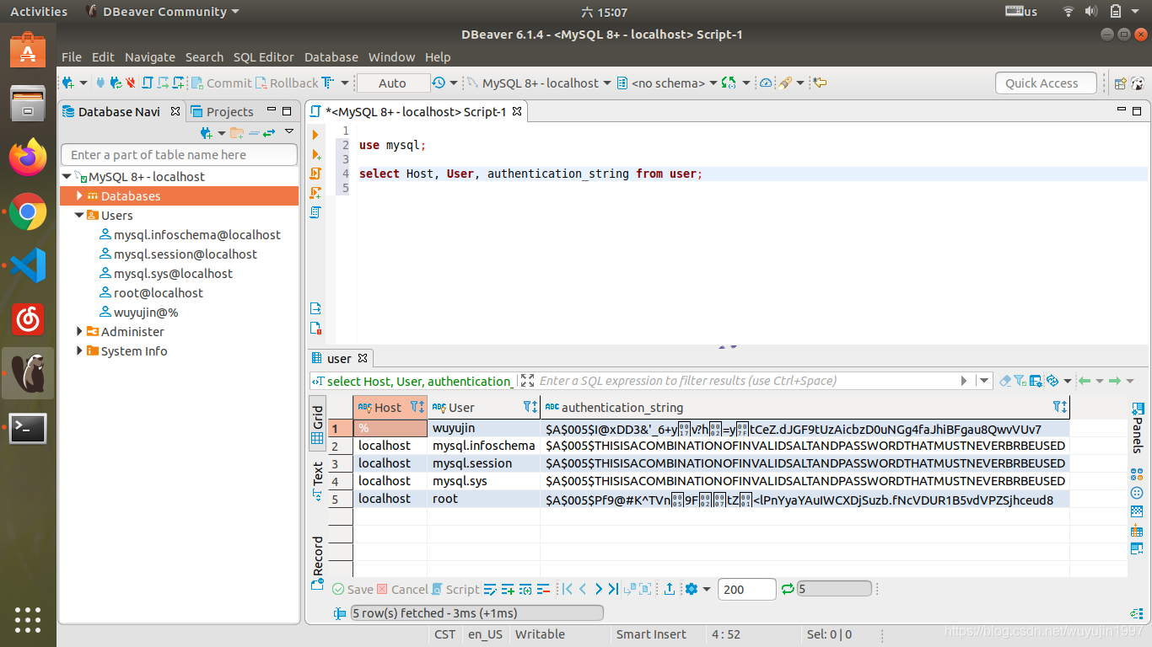The width and height of the screenshot is (1152, 647).
Task: Click the SQL expression filter field
Action: pyautogui.click(x=748, y=381)
